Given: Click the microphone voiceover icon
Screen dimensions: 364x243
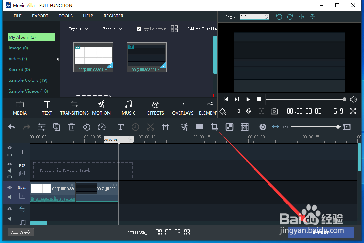Looking at the screenshot, I should click(249, 111).
